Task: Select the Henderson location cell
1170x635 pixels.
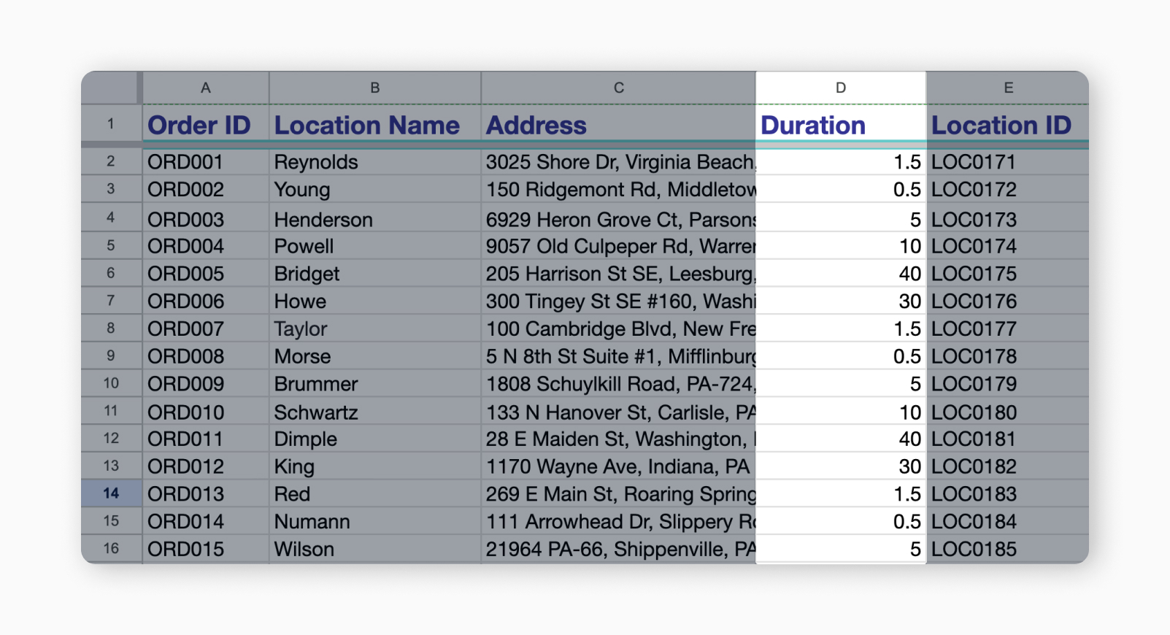Action: coord(374,220)
